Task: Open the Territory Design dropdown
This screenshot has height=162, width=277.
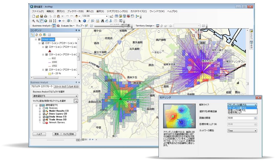Action: (x=145, y=26)
